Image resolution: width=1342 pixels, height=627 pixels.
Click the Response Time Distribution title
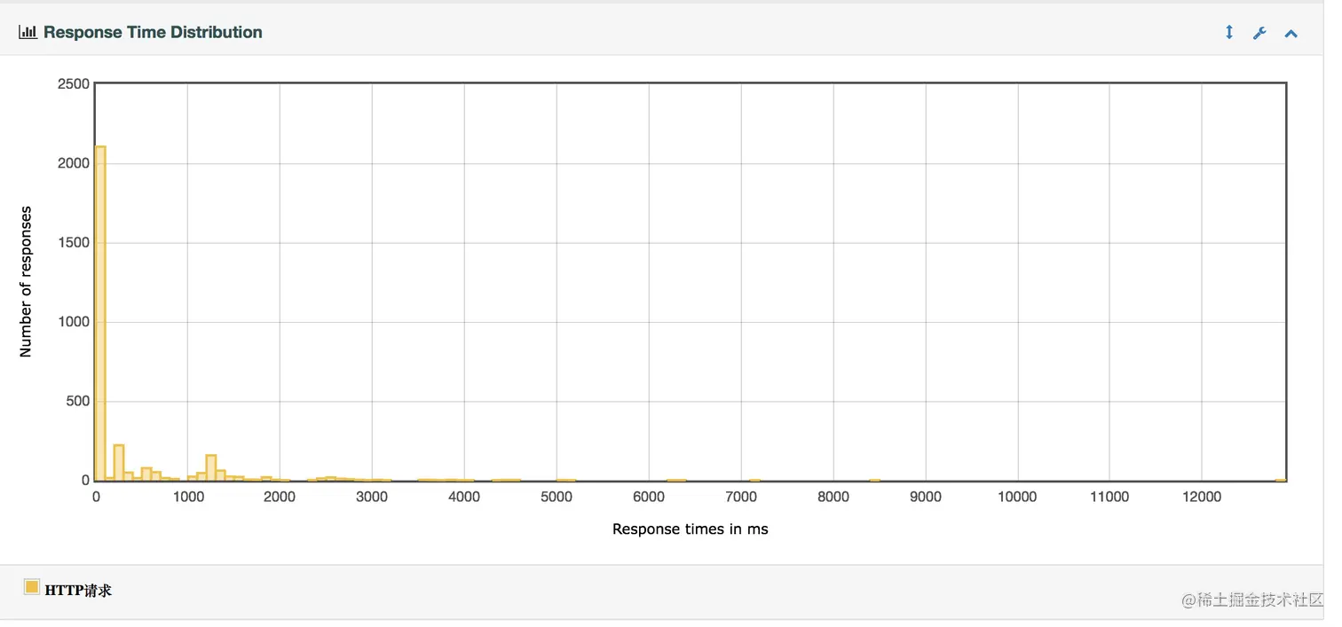click(x=153, y=32)
